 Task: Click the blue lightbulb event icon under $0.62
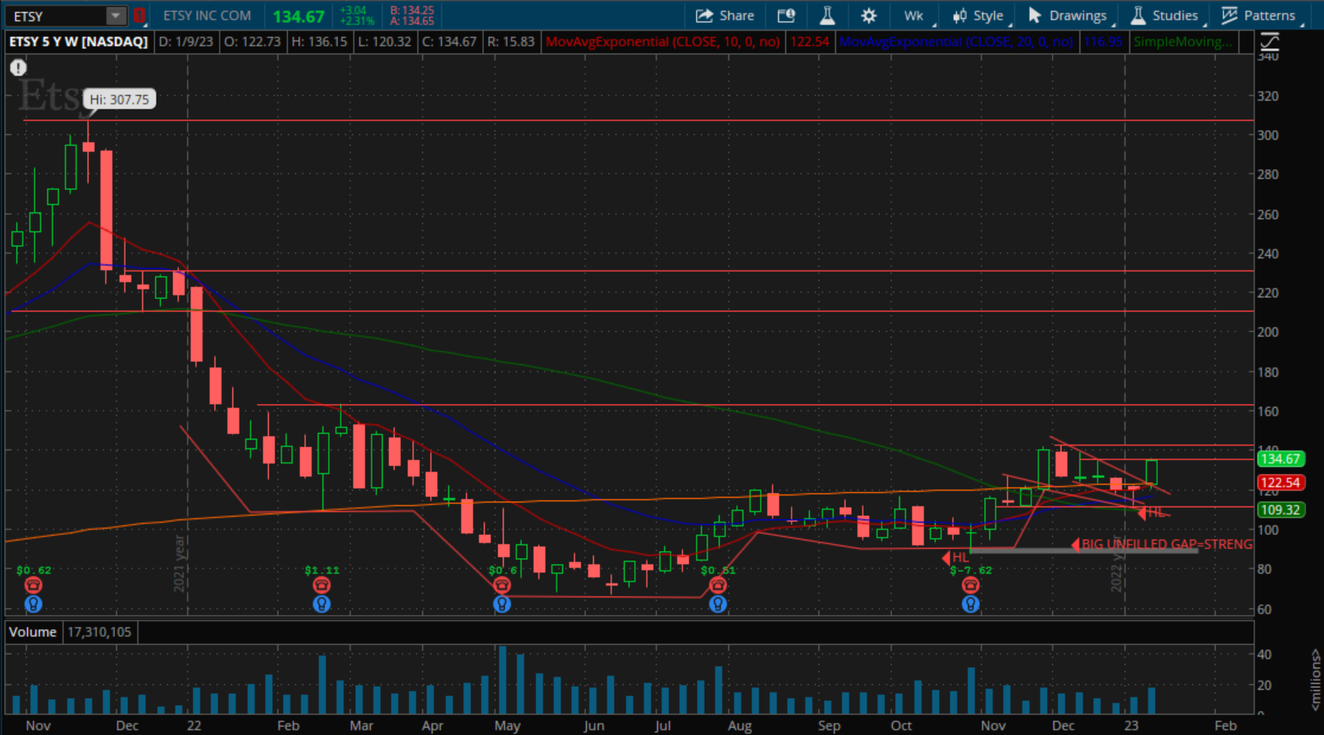32,604
